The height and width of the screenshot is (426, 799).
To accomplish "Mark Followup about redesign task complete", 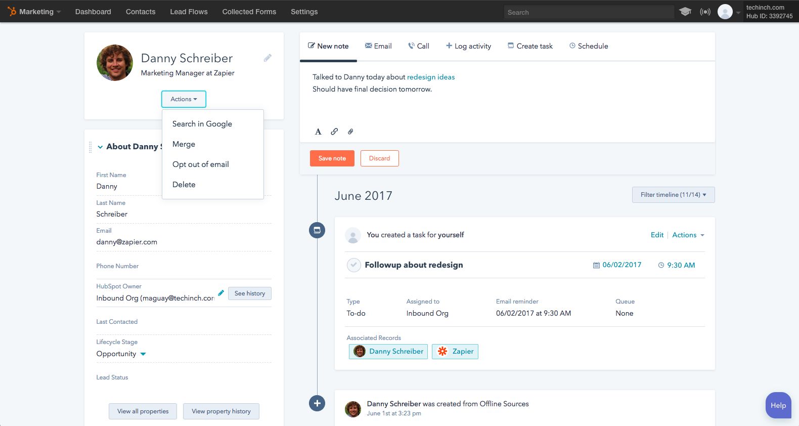I will click(x=353, y=265).
